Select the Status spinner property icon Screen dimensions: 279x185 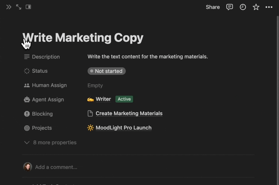[x=27, y=71]
